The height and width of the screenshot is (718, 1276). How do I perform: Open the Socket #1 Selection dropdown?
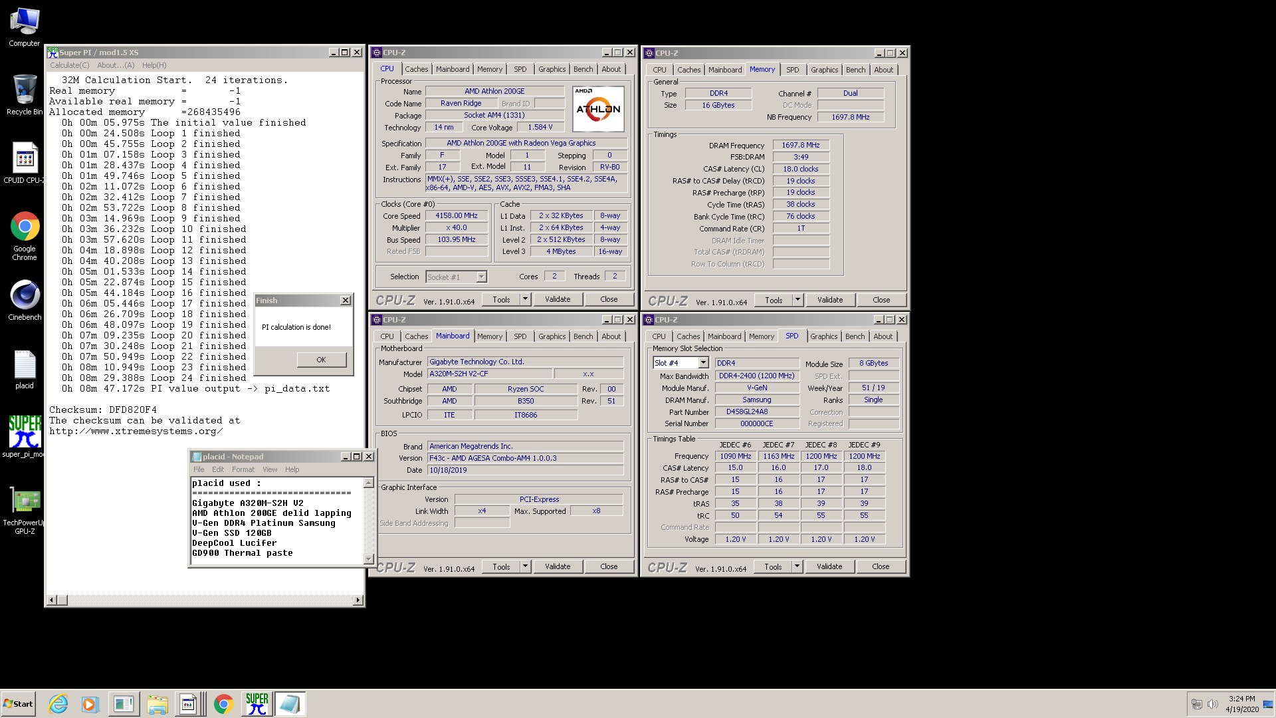[x=481, y=277]
